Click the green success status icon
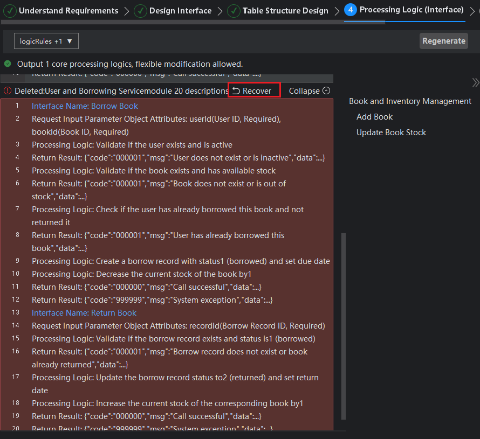480x439 pixels. pyautogui.click(x=8, y=64)
